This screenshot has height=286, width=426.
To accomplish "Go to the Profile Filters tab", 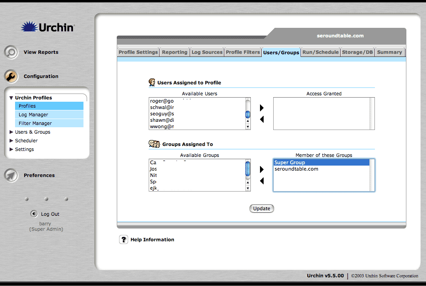I will click(243, 52).
